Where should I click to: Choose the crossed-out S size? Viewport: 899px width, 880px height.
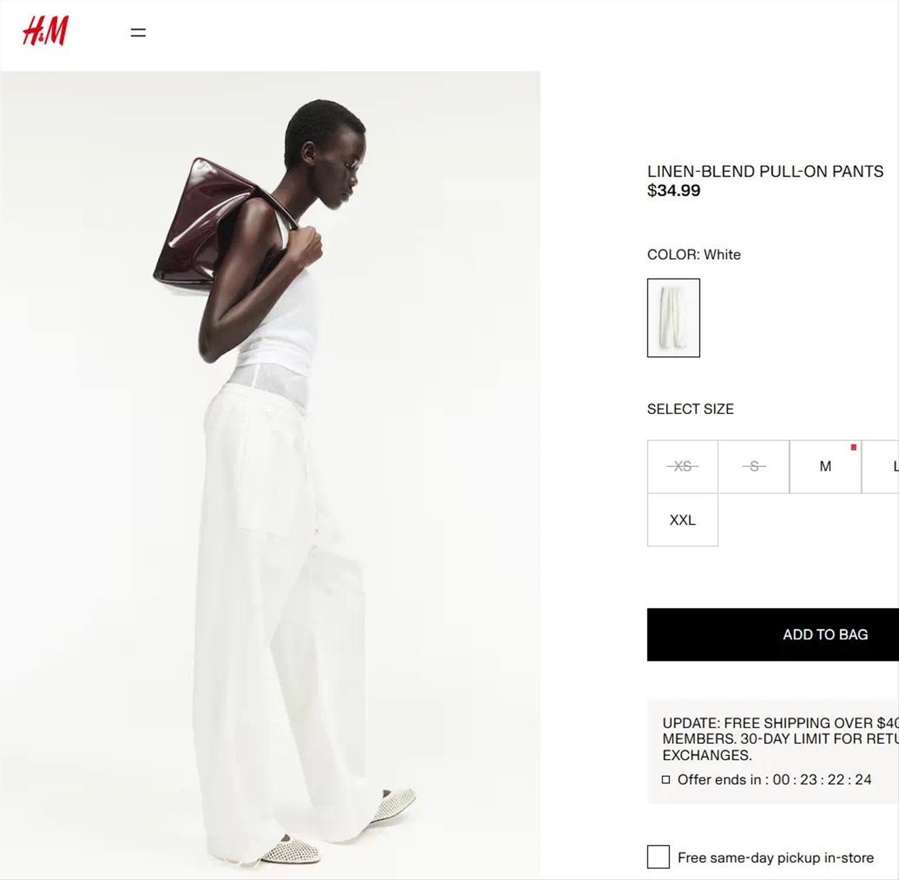coord(754,466)
